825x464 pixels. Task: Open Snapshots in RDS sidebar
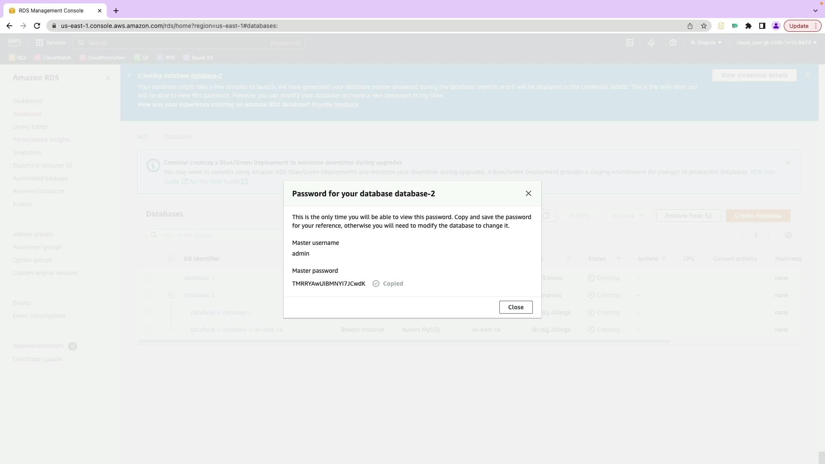pyautogui.click(x=27, y=153)
